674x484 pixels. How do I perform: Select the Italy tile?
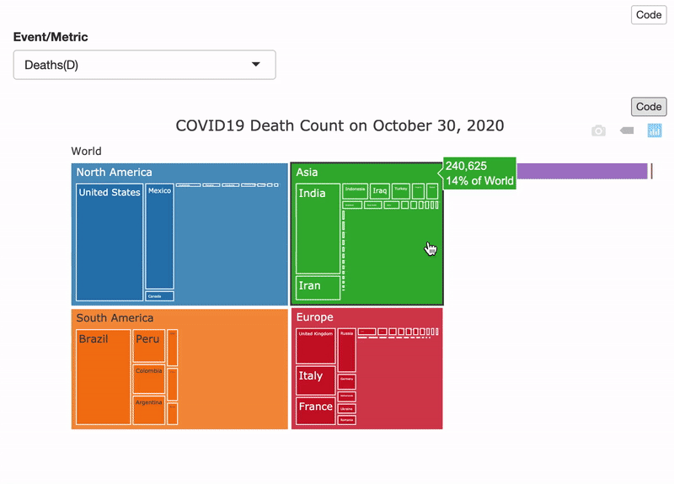point(315,380)
